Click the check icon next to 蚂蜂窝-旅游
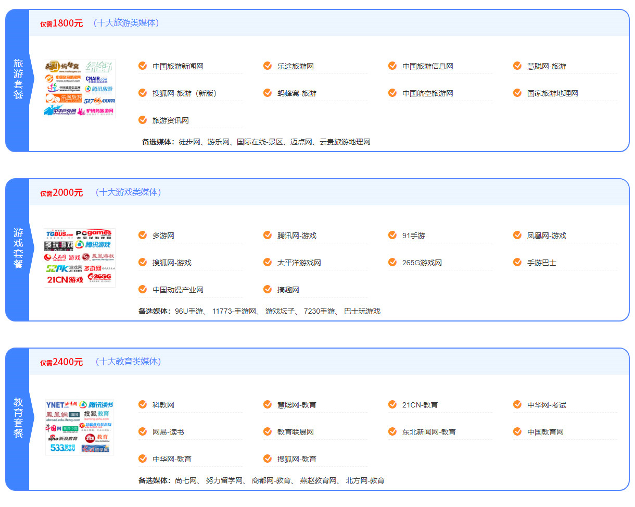The image size is (635, 507). tap(268, 93)
